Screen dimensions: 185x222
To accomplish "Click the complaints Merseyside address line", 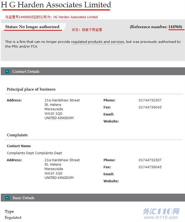I will 54,169.
